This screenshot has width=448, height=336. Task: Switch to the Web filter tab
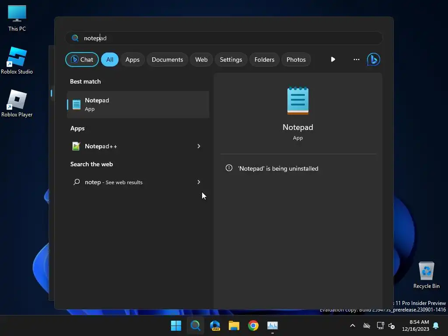201,59
